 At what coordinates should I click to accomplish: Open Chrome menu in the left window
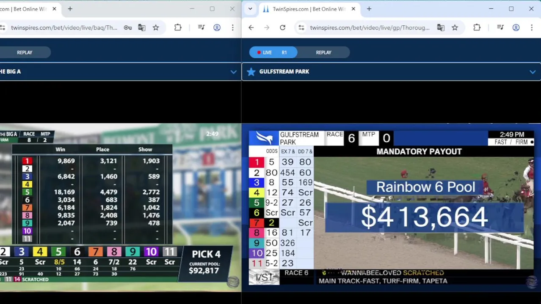(232, 27)
